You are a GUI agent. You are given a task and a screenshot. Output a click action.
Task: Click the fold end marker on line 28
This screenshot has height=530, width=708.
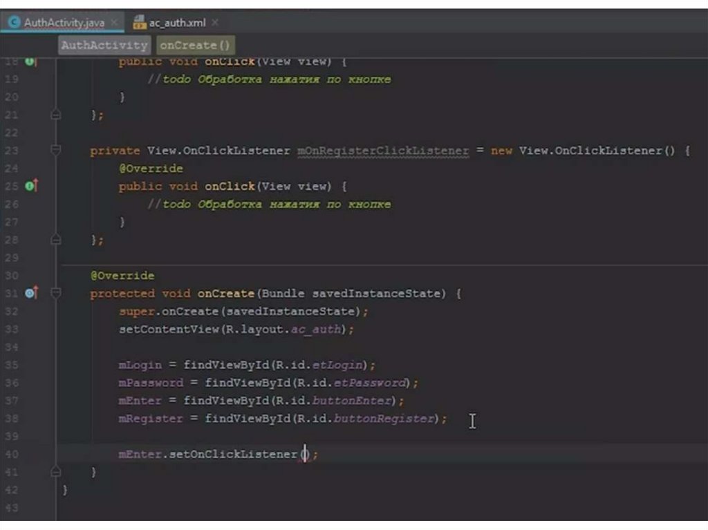(56, 240)
